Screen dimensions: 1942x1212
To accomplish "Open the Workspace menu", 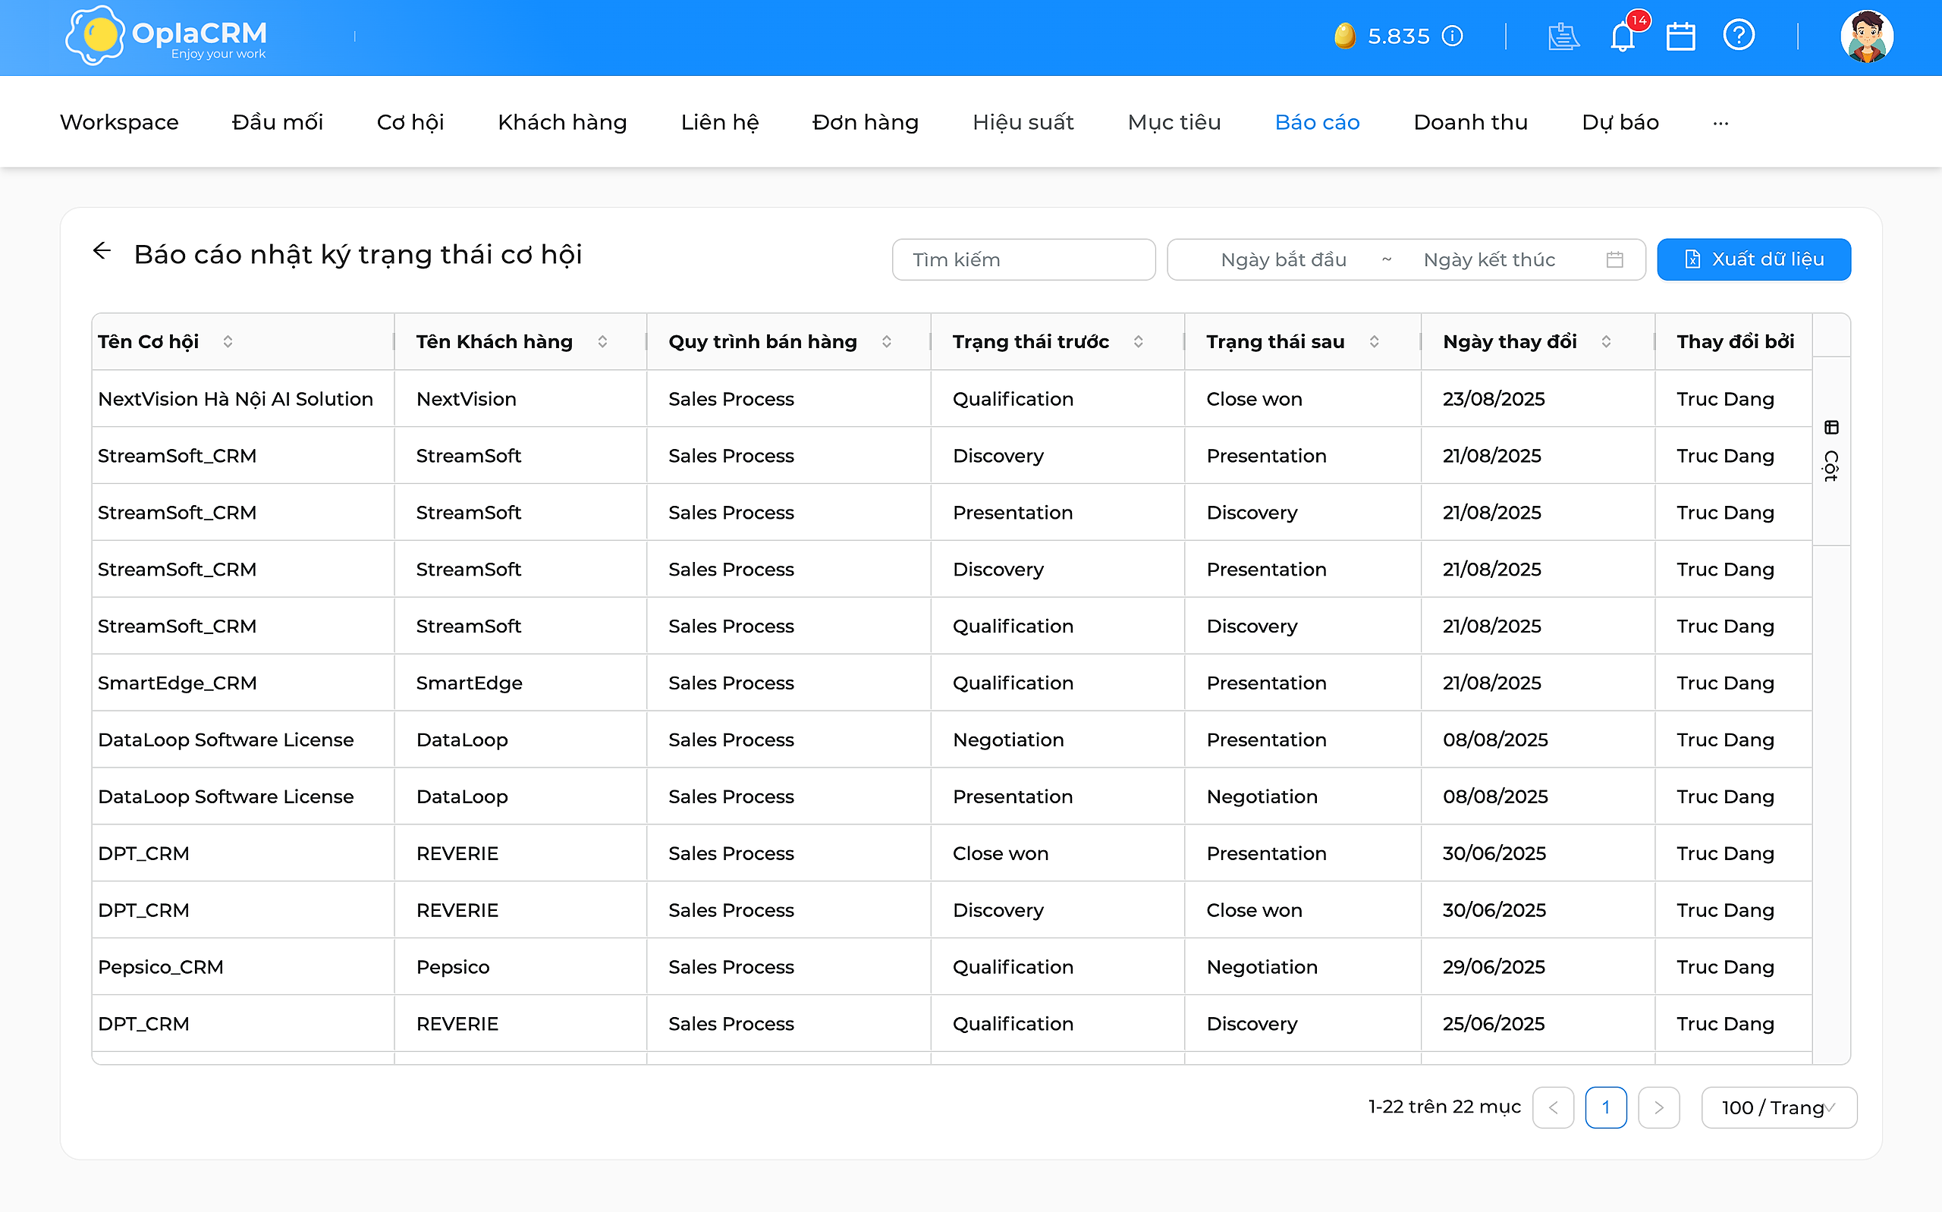I will (119, 122).
